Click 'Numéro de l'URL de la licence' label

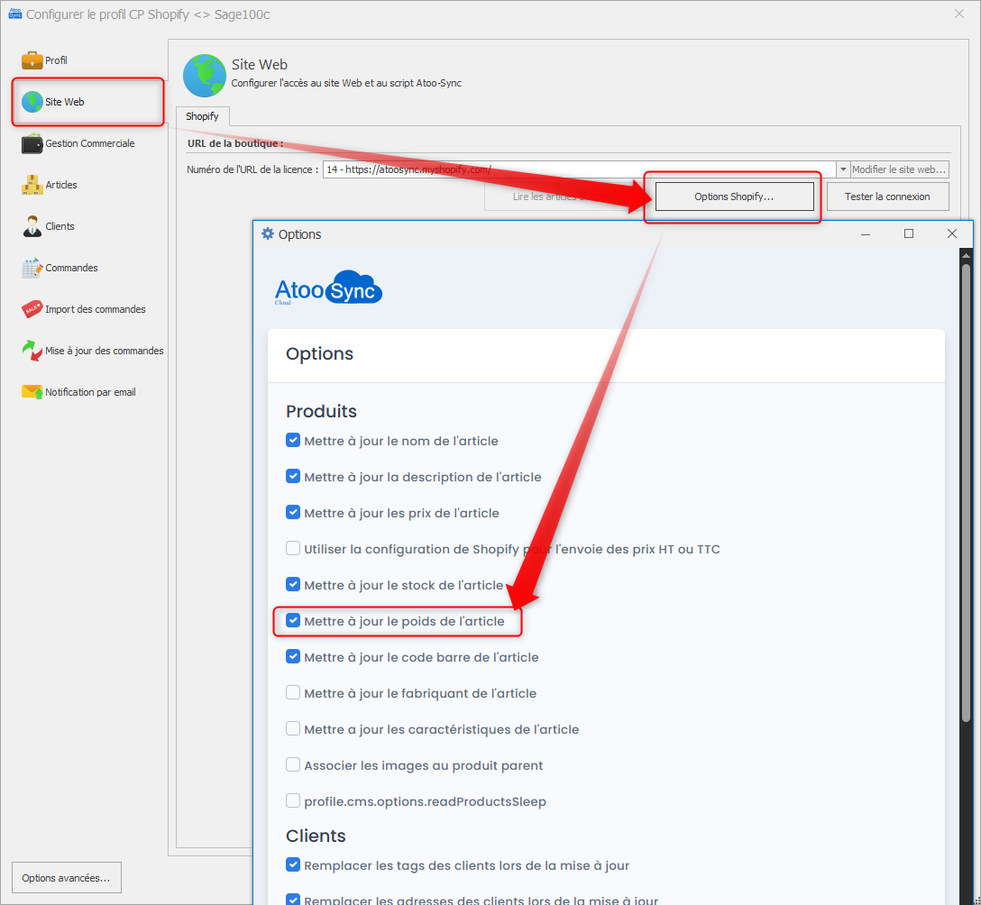(x=252, y=169)
